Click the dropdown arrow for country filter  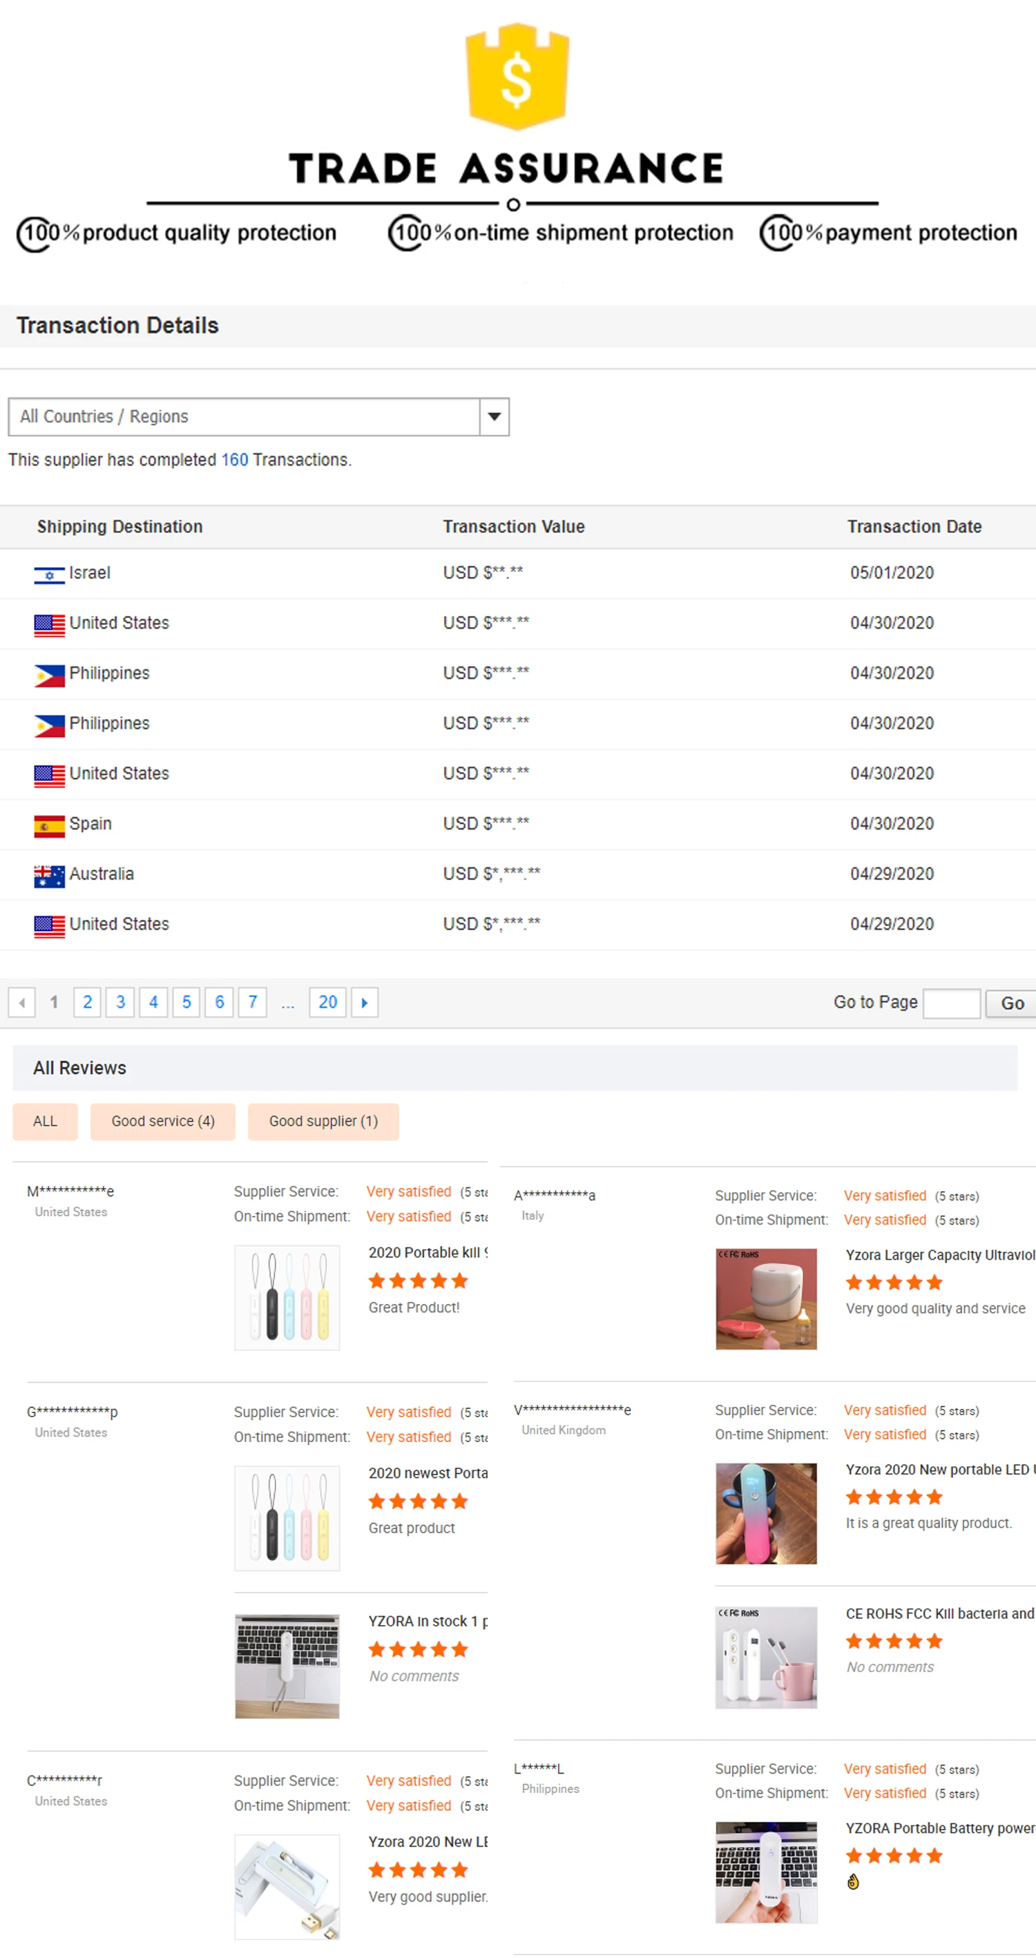tap(494, 416)
